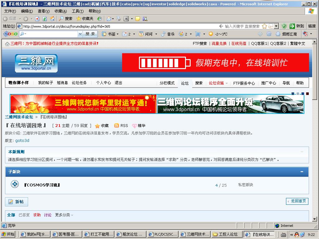Expand the SOSO search box dropdown
Screen dimensions: 319x239
click(x=80, y=34)
